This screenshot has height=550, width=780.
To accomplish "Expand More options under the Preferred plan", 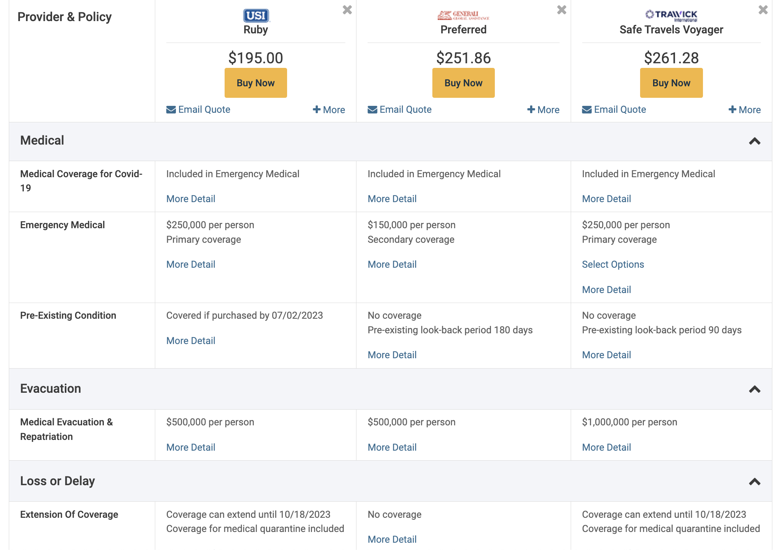I will pos(543,110).
